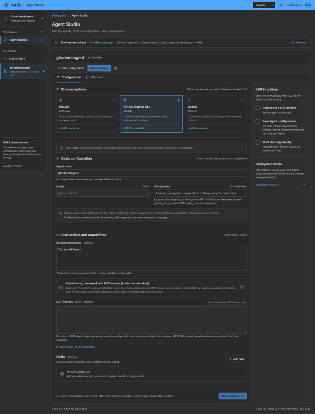
Task: Click the Add Skill button
Action: pos(237,359)
